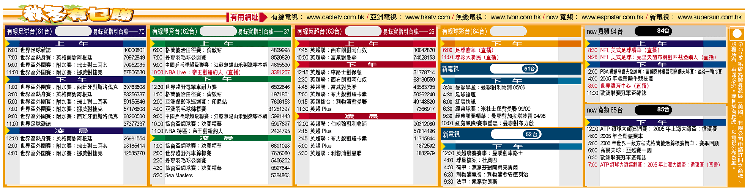The image size is (750, 192).
Task: Select the 世界越野汽車錦標賽 listing
Action: pyautogui.click(x=188, y=153)
